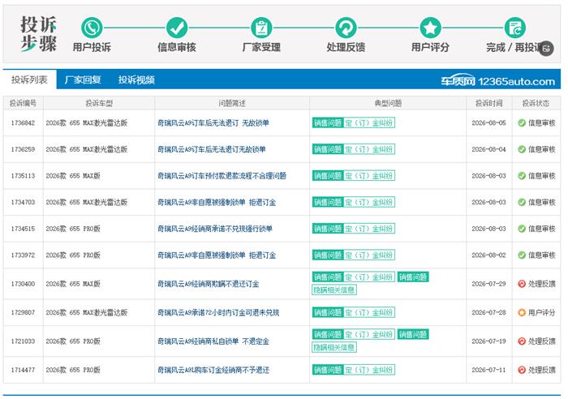568x399 pixels.
Task: Open complaint 奇瑞风云A9经销商承诺不兑现强行锁单
Action: [x=215, y=229]
